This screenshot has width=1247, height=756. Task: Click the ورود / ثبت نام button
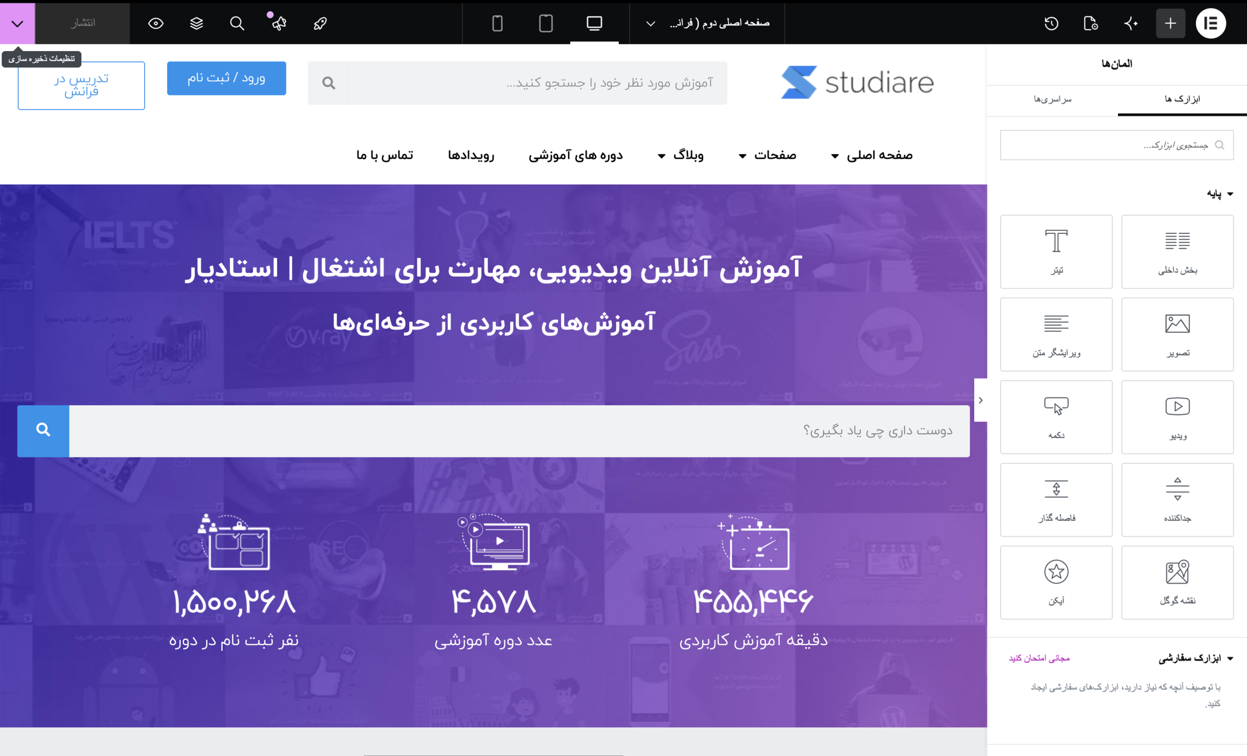pyautogui.click(x=226, y=78)
